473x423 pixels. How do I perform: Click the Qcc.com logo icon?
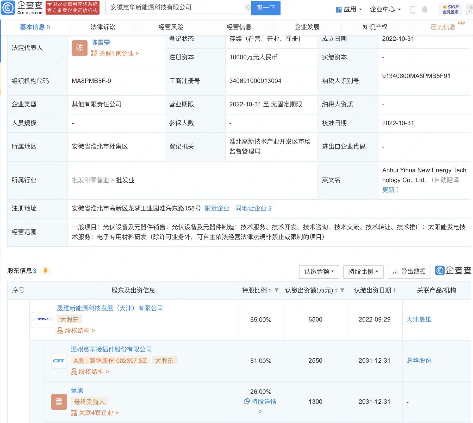[x=8, y=8]
